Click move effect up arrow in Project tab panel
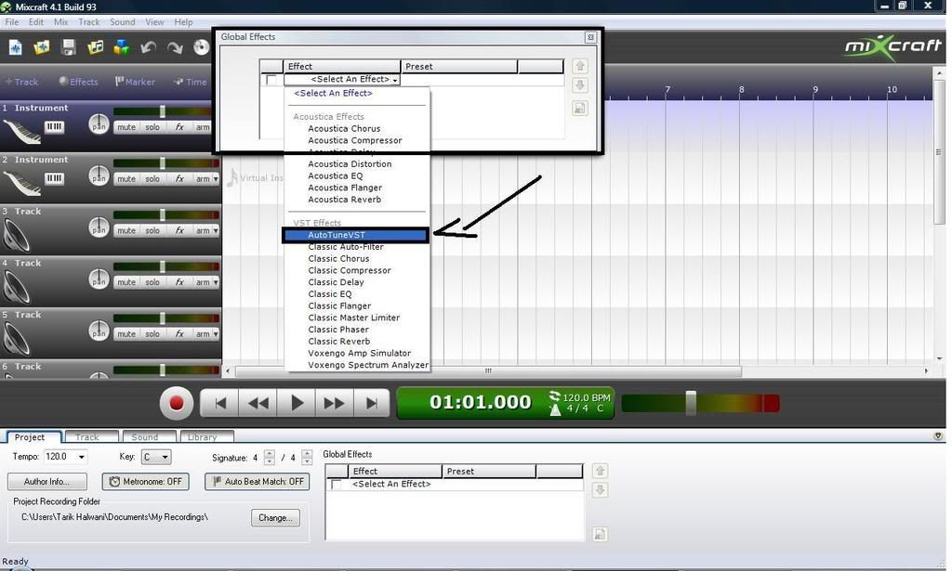The height and width of the screenshot is (571, 952). point(600,471)
